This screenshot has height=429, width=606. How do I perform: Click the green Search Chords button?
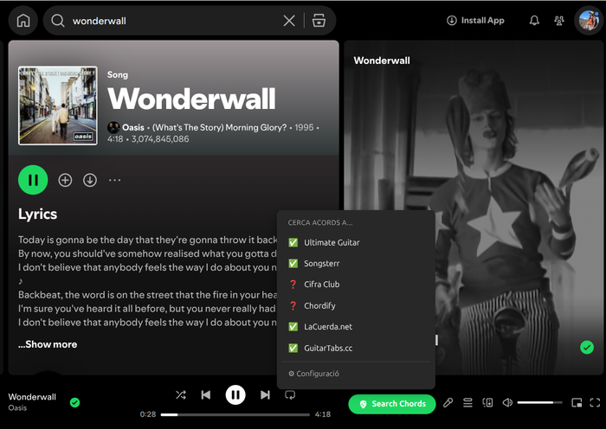[x=392, y=404]
